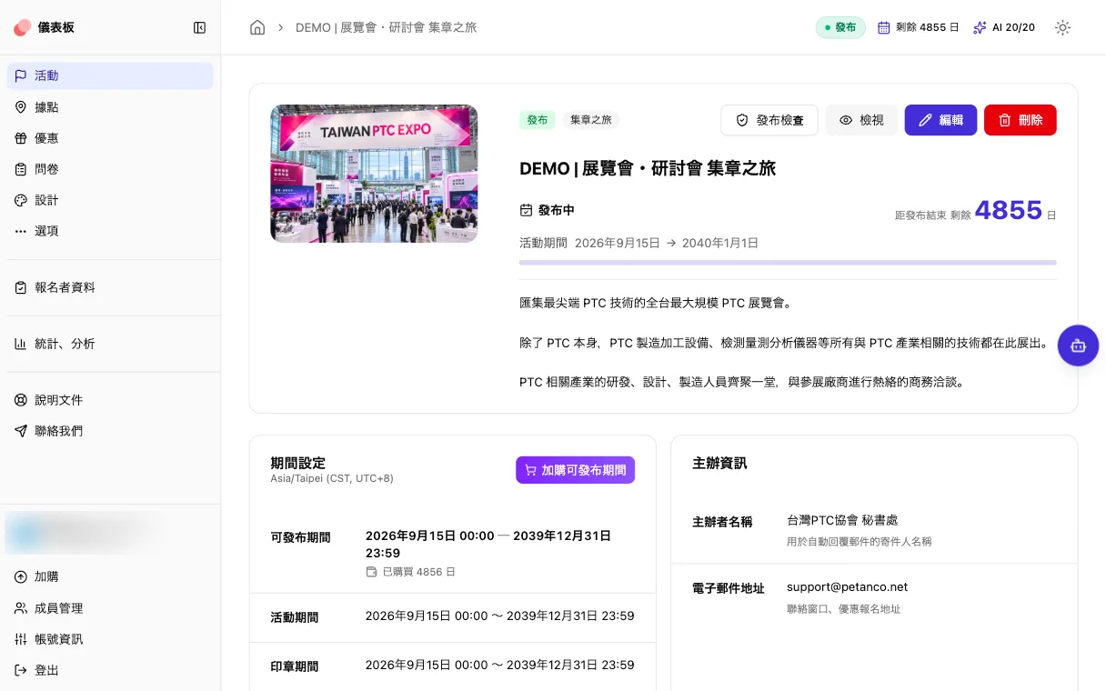This screenshot has height=691, width=1106.
Task: Click the green 發布 tag on event card
Action: [538, 120]
